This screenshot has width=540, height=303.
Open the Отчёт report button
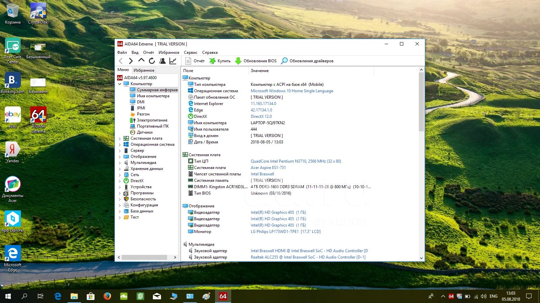195,61
